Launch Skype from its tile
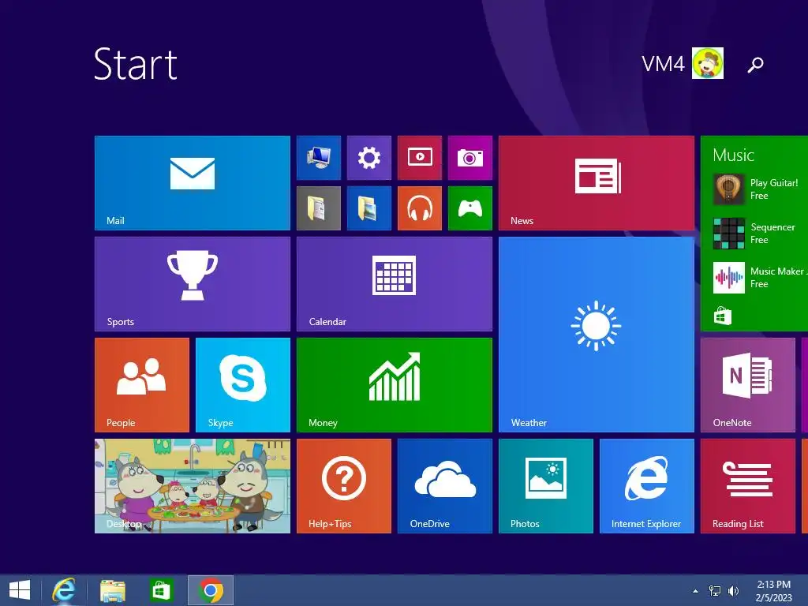The height and width of the screenshot is (606, 808). coord(243,385)
